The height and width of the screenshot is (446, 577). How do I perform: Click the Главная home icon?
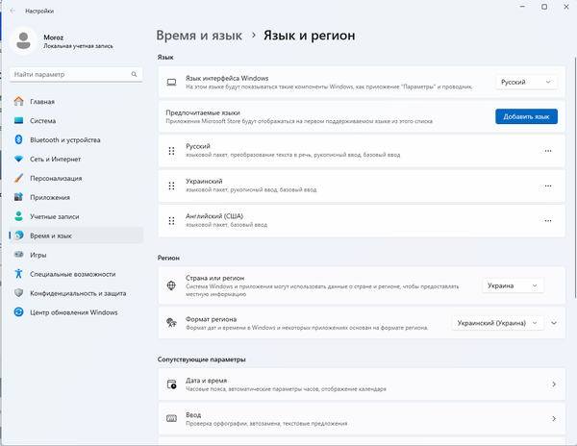tap(19, 102)
